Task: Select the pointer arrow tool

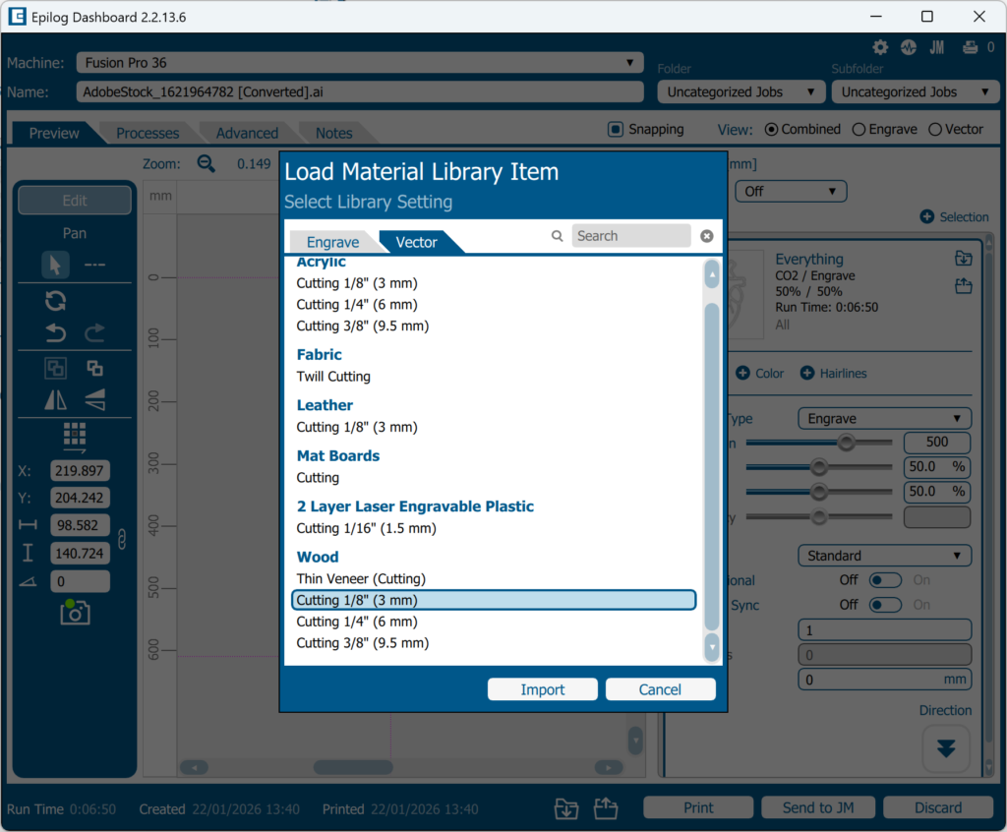Action: coord(55,265)
